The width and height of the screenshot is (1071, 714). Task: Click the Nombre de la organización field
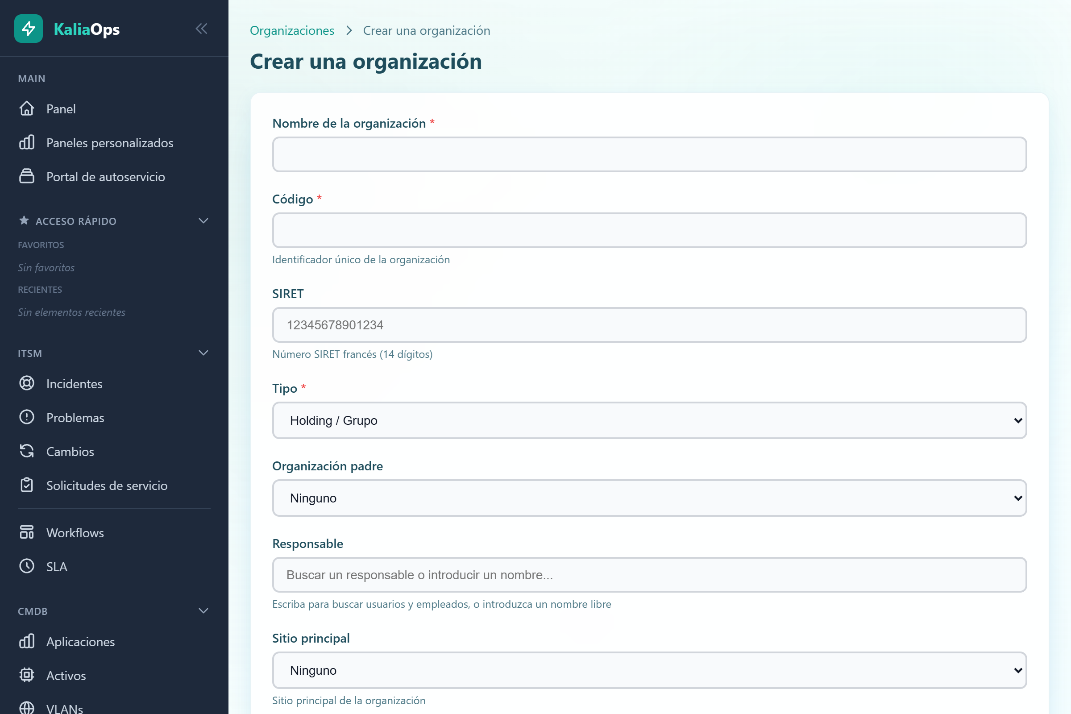(x=649, y=154)
